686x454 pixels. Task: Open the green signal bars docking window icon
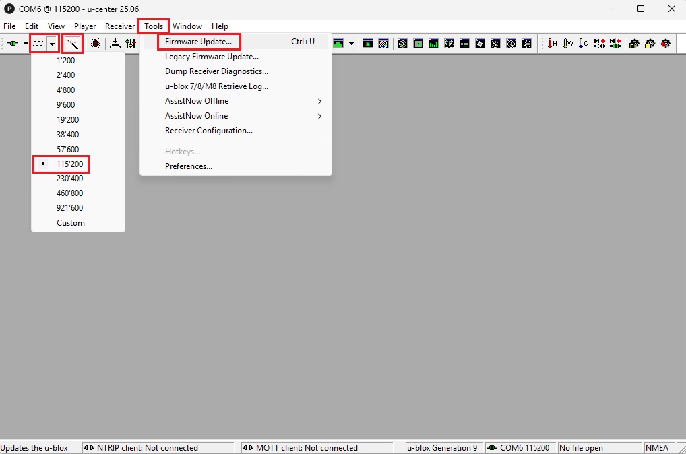click(x=433, y=44)
